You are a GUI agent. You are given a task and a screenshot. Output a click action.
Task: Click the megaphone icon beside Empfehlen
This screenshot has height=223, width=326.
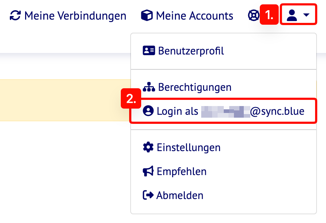click(148, 171)
